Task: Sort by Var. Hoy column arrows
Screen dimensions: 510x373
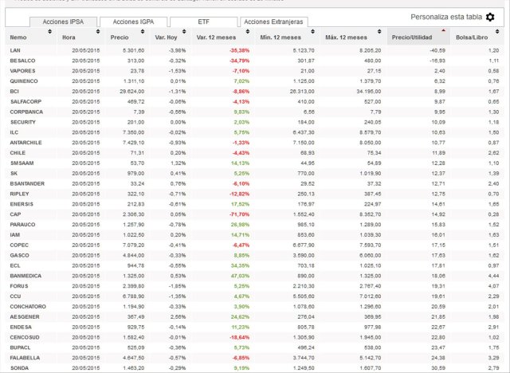Action: click(184, 32)
